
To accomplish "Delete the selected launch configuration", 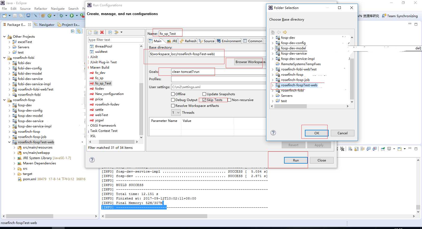I will click(x=102, y=32).
